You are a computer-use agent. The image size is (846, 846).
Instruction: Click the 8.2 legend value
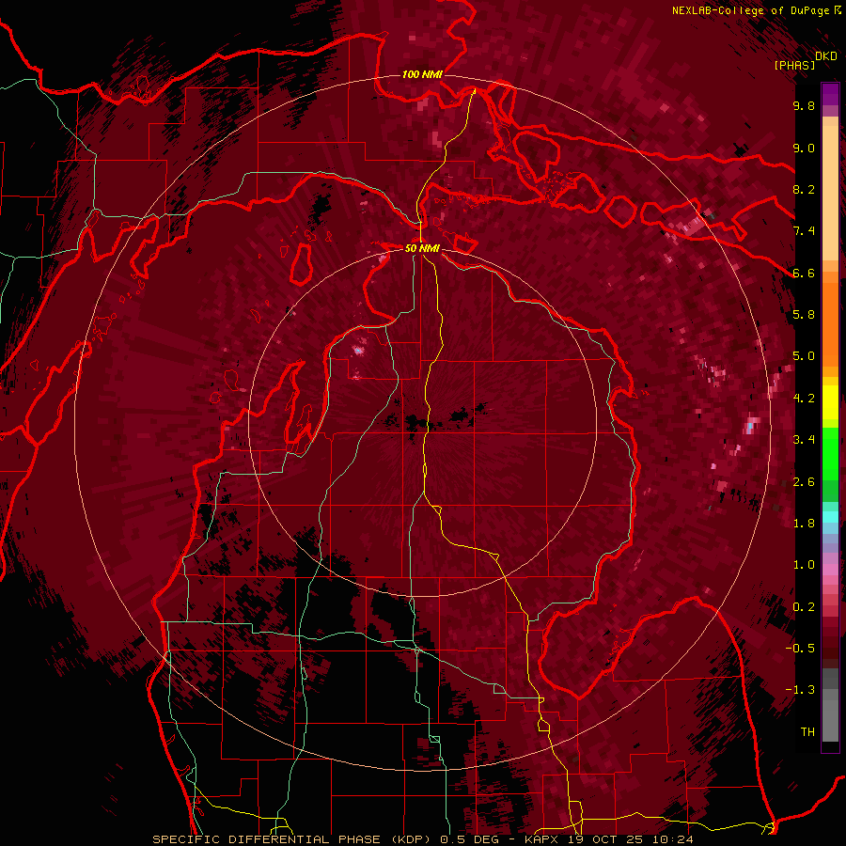pyautogui.click(x=804, y=189)
